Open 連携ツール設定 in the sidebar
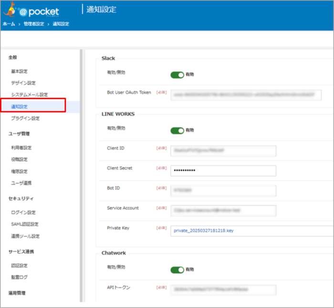Image resolution: width=334 pixels, height=308 pixels. (x=25, y=236)
